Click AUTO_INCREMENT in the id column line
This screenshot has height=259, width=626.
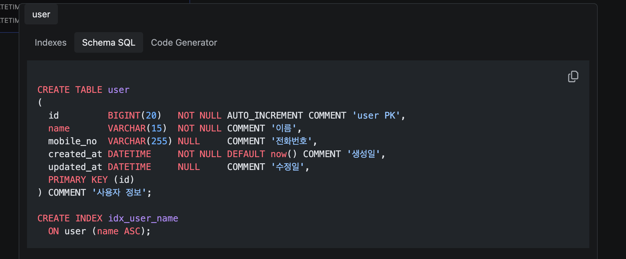[x=265, y=115]
